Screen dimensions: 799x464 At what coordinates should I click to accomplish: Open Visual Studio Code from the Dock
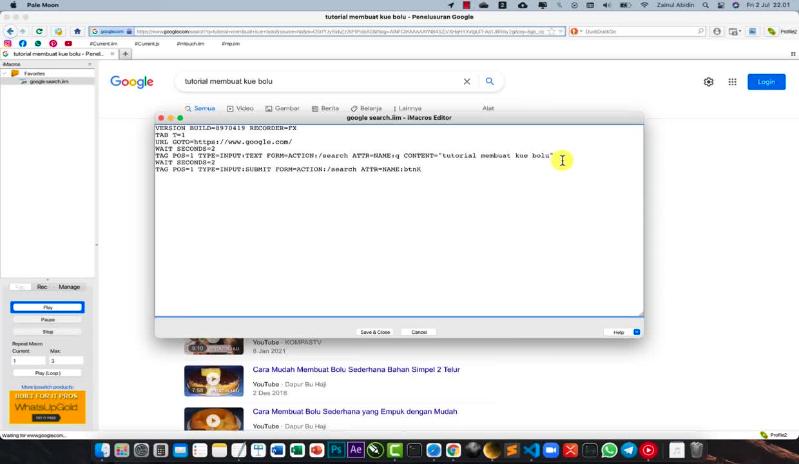tap(531, 450)
